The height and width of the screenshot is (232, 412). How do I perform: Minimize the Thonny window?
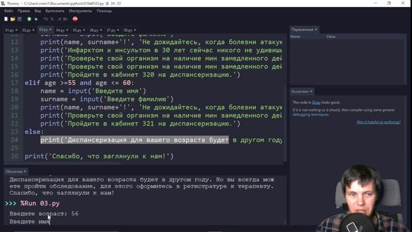pos(375,3)
